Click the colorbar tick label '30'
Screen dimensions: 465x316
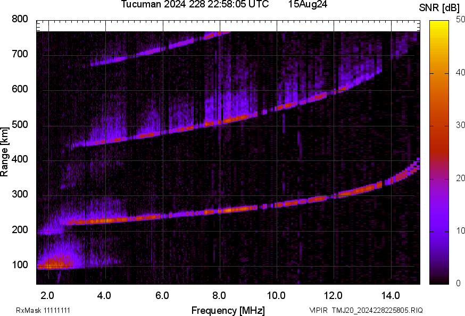coord(460,125)
